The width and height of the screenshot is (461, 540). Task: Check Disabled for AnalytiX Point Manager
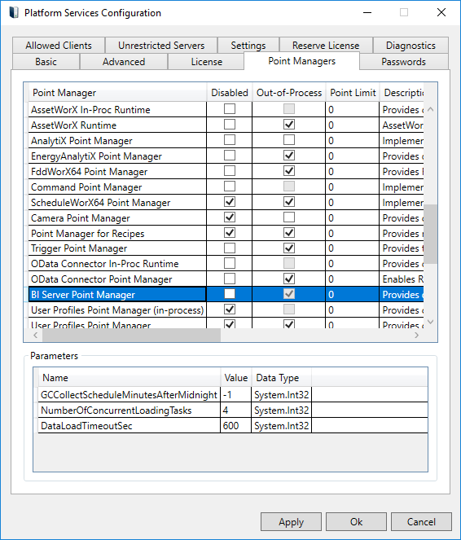click(x=230, y=140)
